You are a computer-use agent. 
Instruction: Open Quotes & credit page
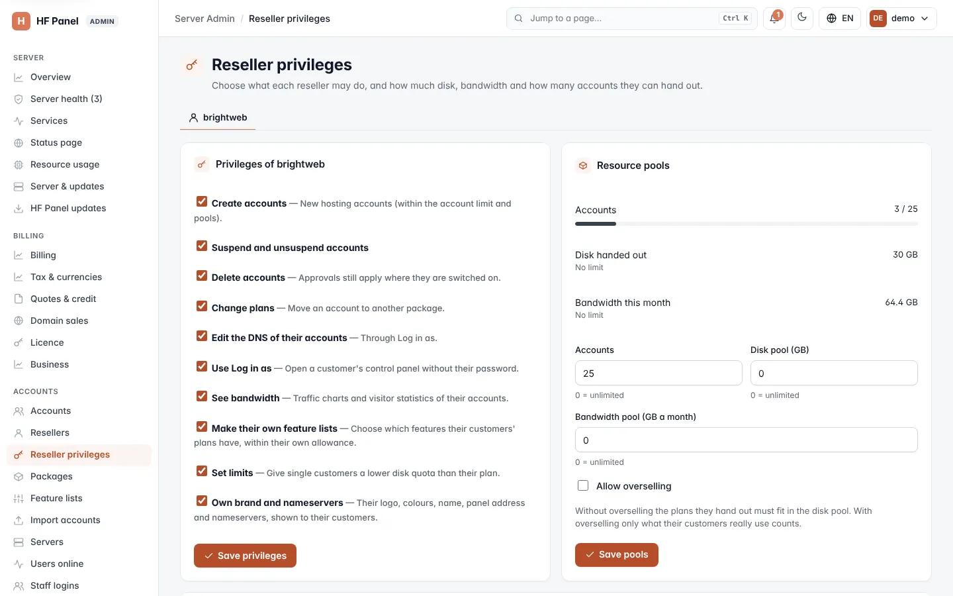pos(79,299)
